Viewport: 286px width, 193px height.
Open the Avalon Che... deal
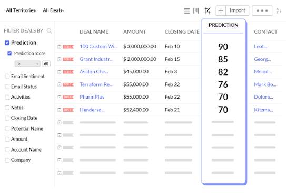[94, 72]
